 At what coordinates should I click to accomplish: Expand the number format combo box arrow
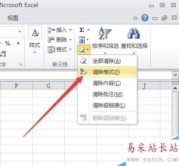click(x=19, y=32)
